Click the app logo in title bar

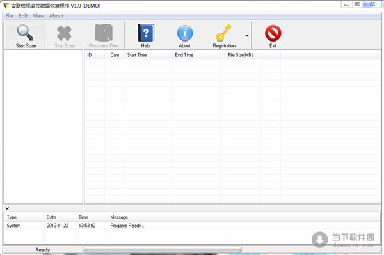(6, 6)
